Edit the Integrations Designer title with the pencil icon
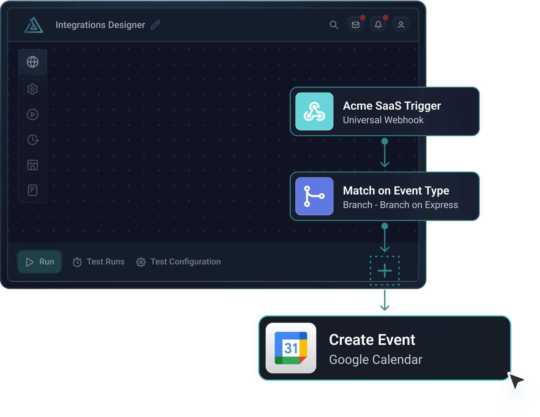Image resolution: width=540 pixels, height=417 pixels. coord(155,25)
